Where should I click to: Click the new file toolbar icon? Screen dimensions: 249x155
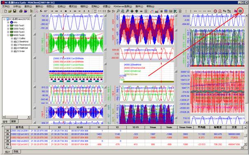tap(5, 11)
